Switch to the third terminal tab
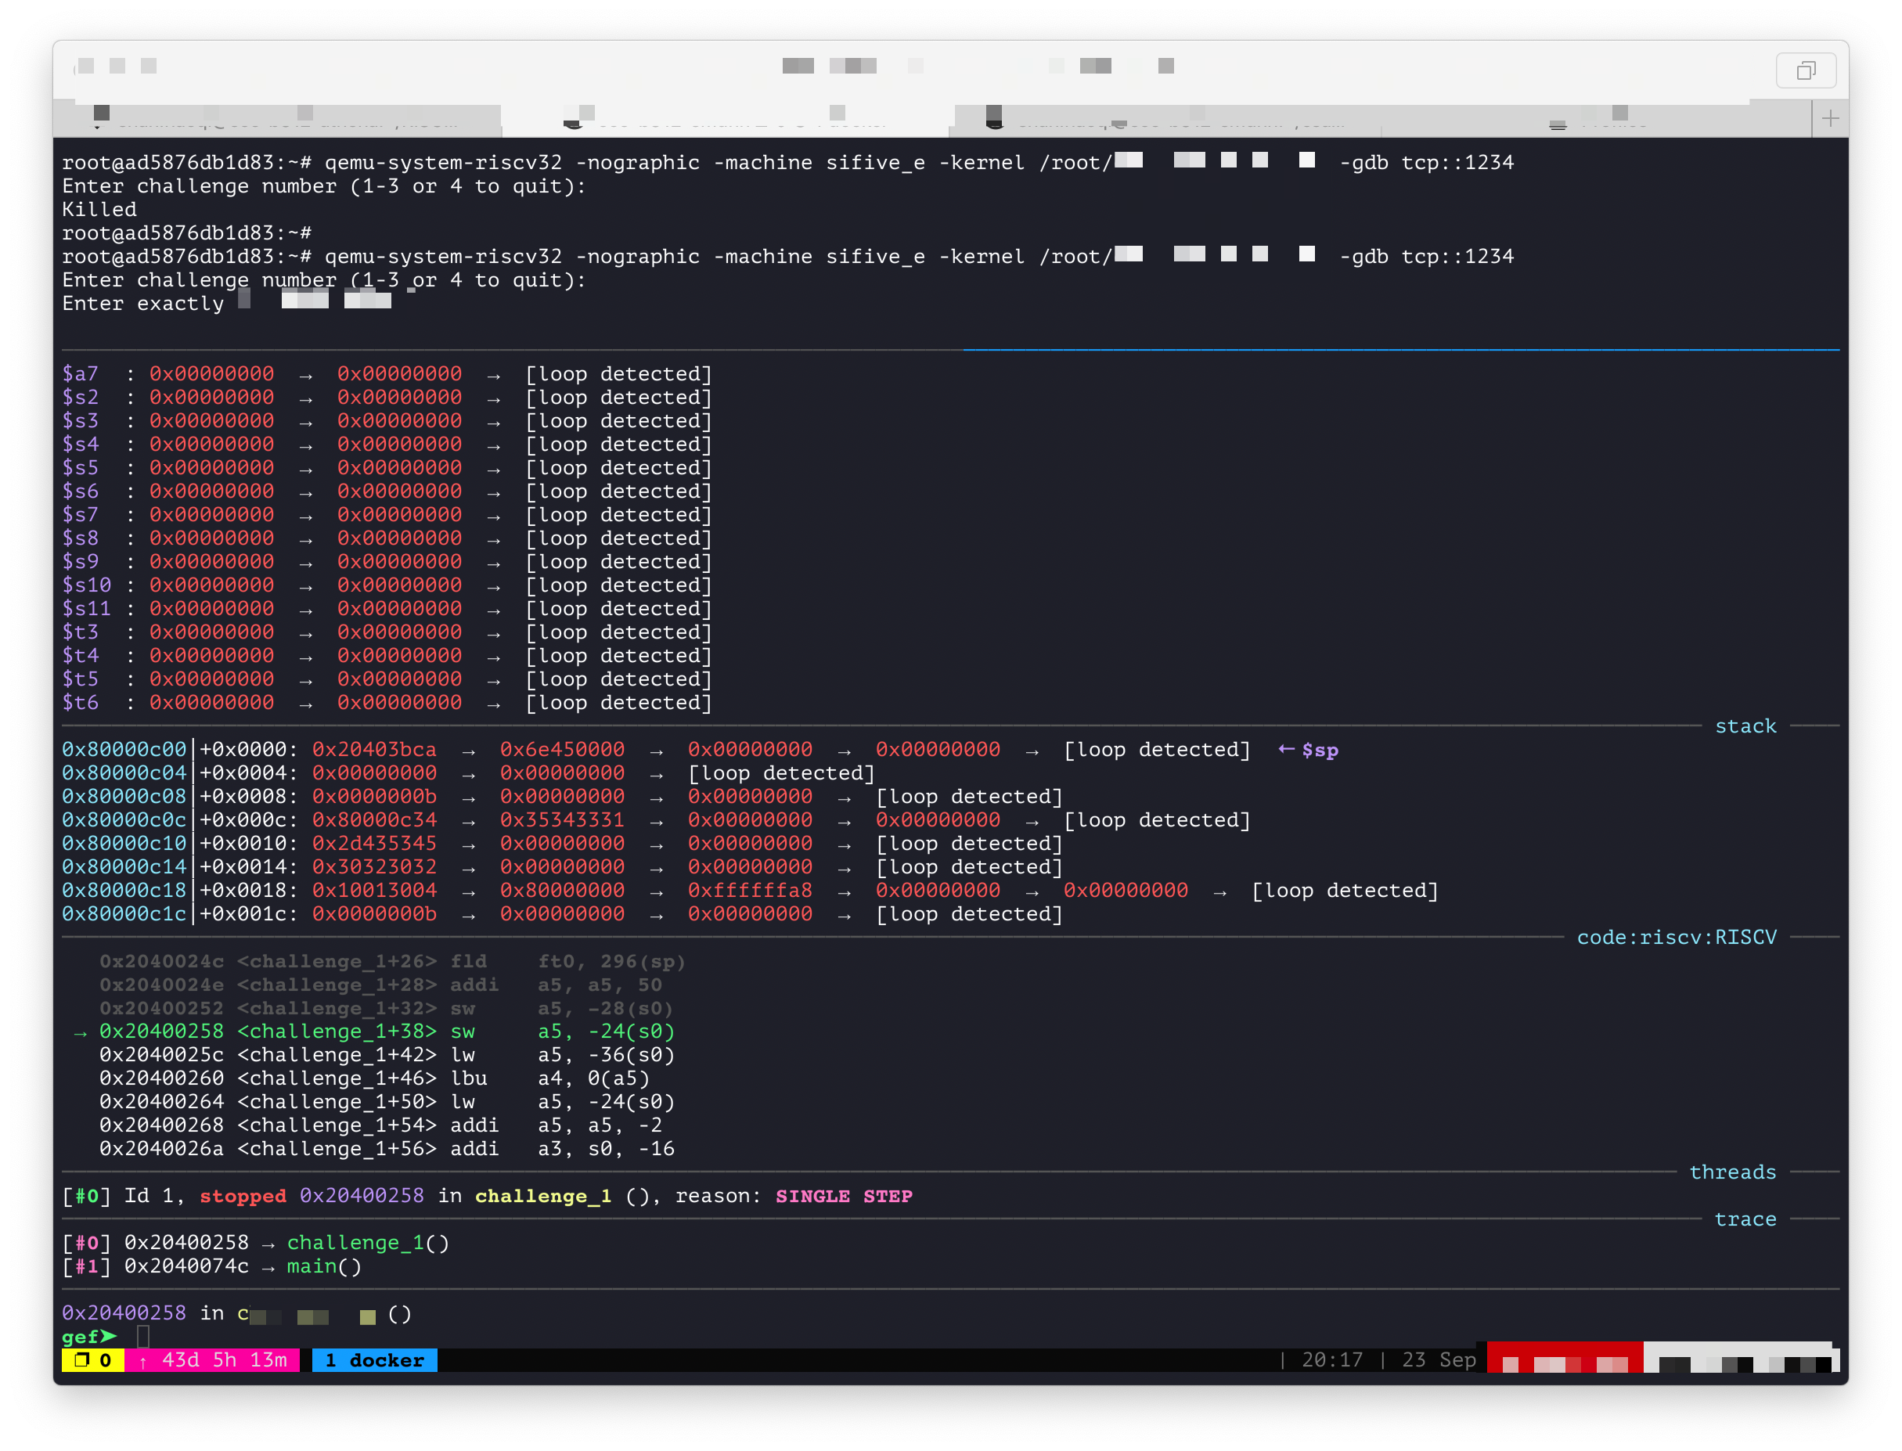1902x1451 pixels. point(1166,120)
